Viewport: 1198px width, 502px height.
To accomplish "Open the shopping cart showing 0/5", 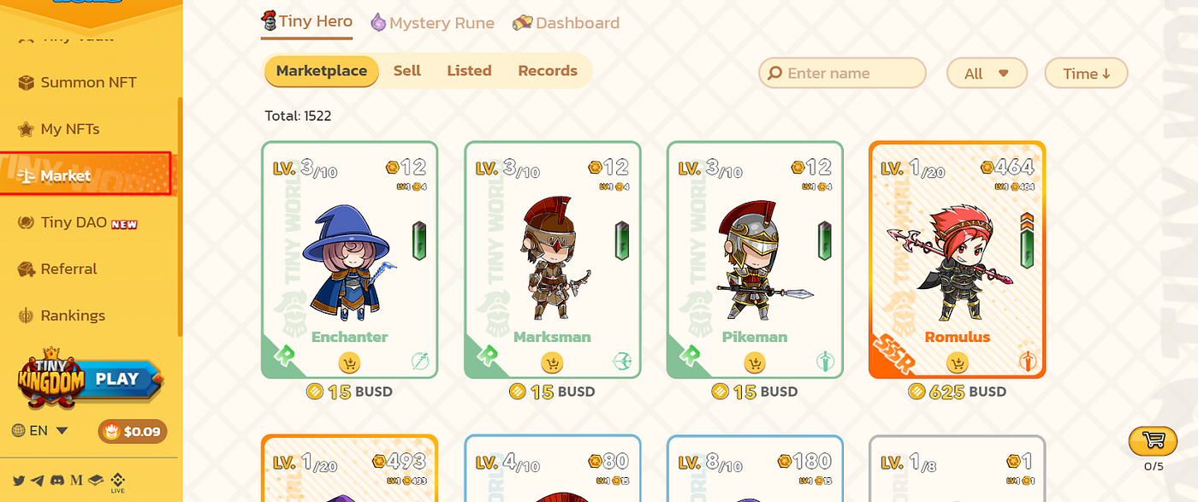I will tap(1153, 441).
